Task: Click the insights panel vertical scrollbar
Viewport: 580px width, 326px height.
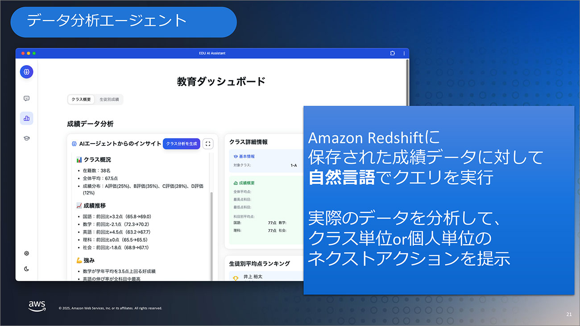Action: [x=211, y=223]
